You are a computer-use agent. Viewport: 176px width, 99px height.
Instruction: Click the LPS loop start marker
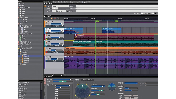coord(97,21)
